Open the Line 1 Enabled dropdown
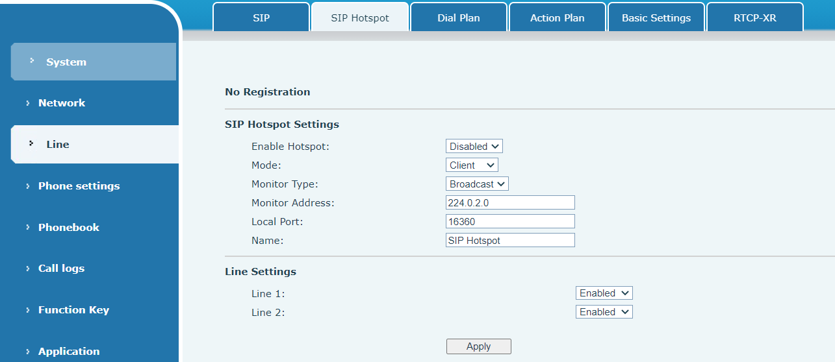 [604, 293]
